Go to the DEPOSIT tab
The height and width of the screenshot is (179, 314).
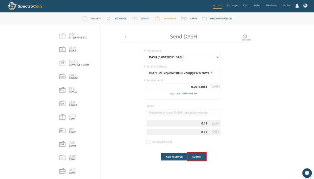tap(145, 18)
